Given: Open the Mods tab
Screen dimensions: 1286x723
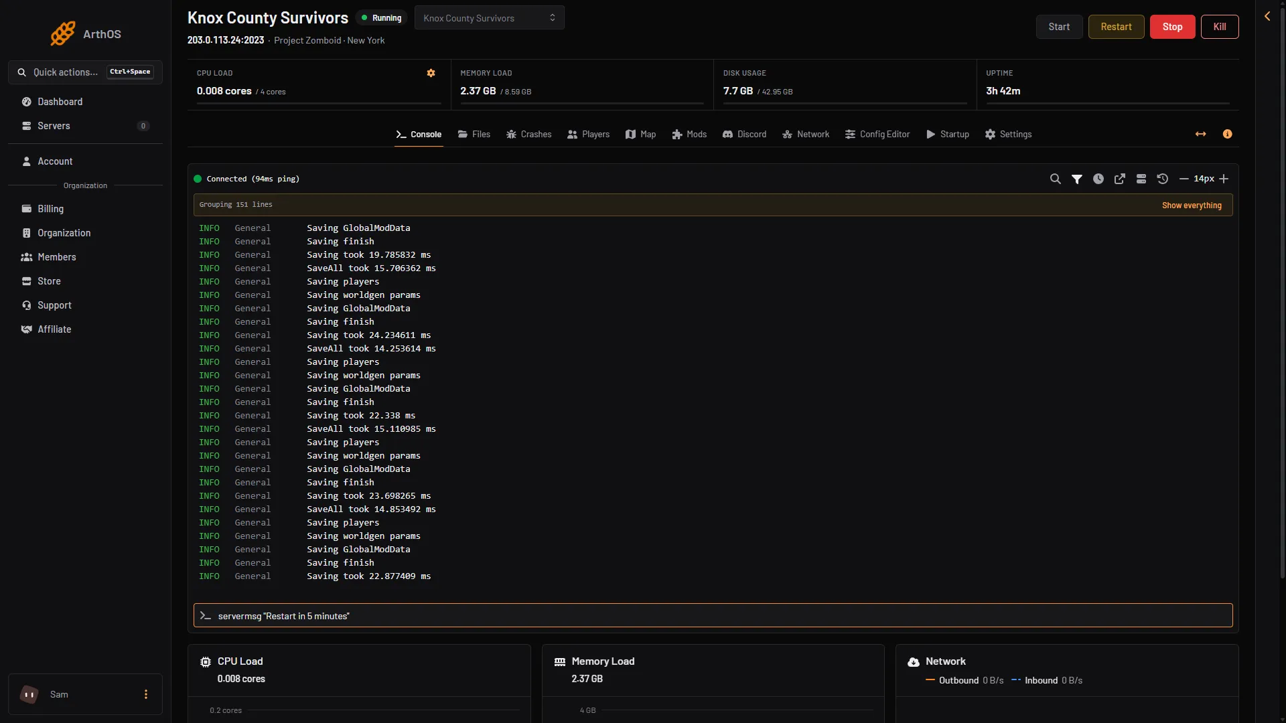Looking at the screenshot, I should coord(689,134).
